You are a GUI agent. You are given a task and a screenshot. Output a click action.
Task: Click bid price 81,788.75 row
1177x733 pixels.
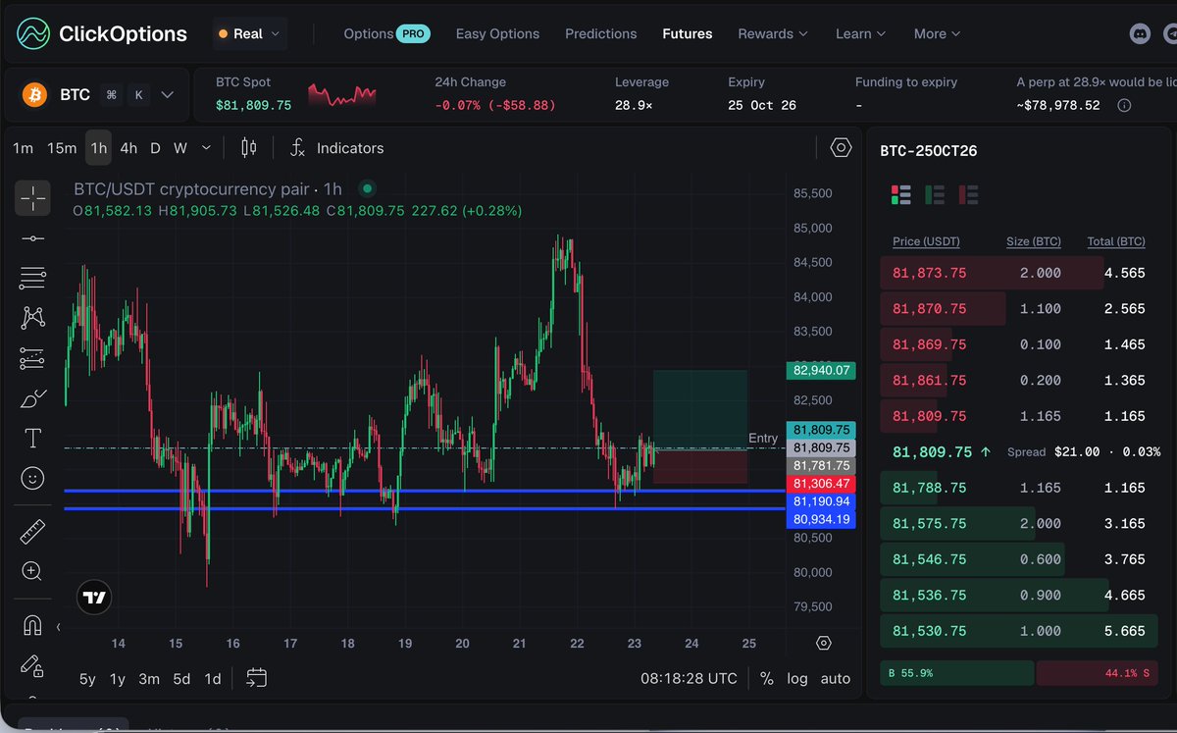1017,488
